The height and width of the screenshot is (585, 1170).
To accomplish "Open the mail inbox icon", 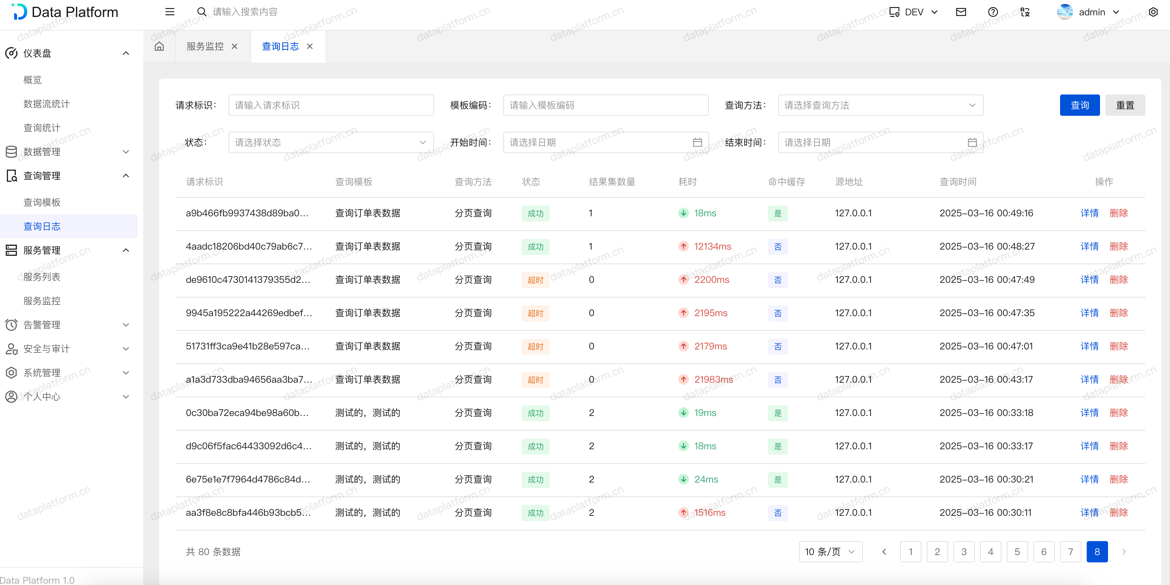I will click(x=960, y=12).
